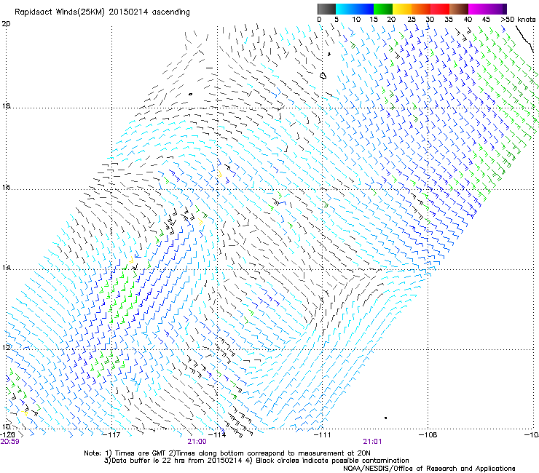Click the longitude '-108' axis label
Image resolution: width=539 pixels, height=473 pixels.
pyautogui.click(x=428, y=434)
